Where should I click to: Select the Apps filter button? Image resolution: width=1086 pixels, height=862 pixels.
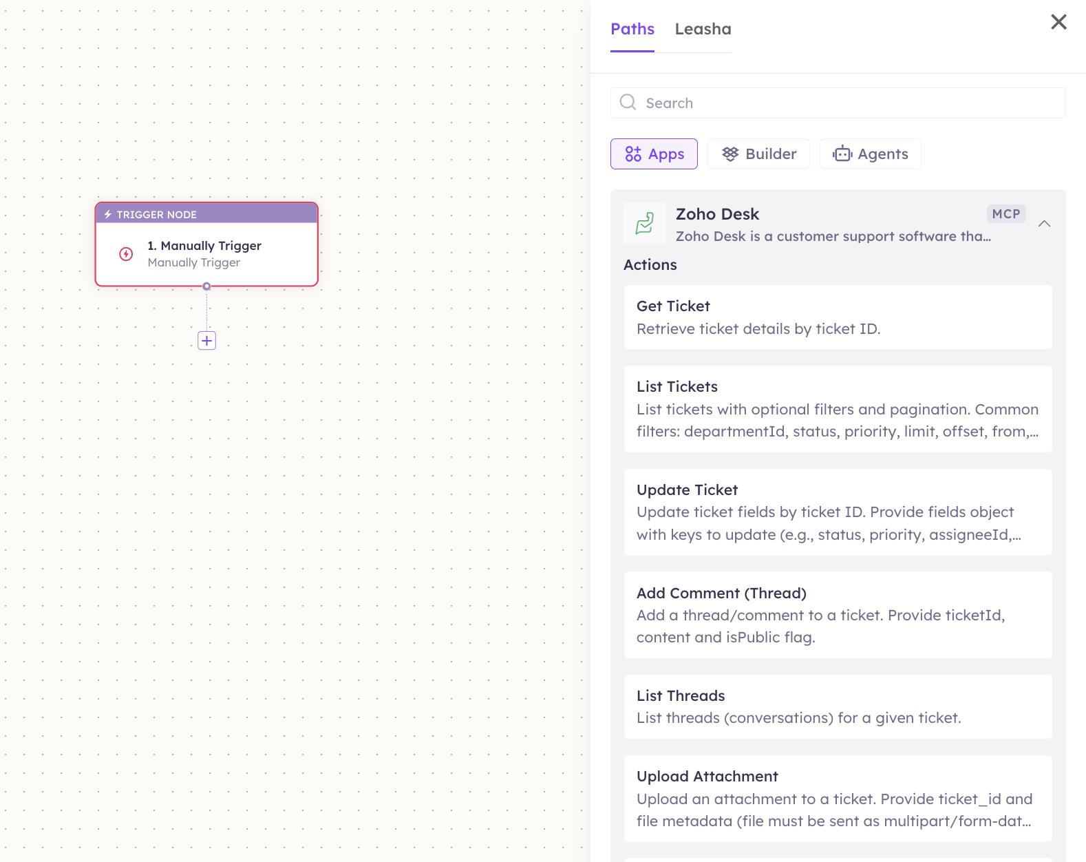click(654, 154)
